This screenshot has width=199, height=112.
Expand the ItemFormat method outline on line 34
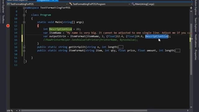coord(24,51)
